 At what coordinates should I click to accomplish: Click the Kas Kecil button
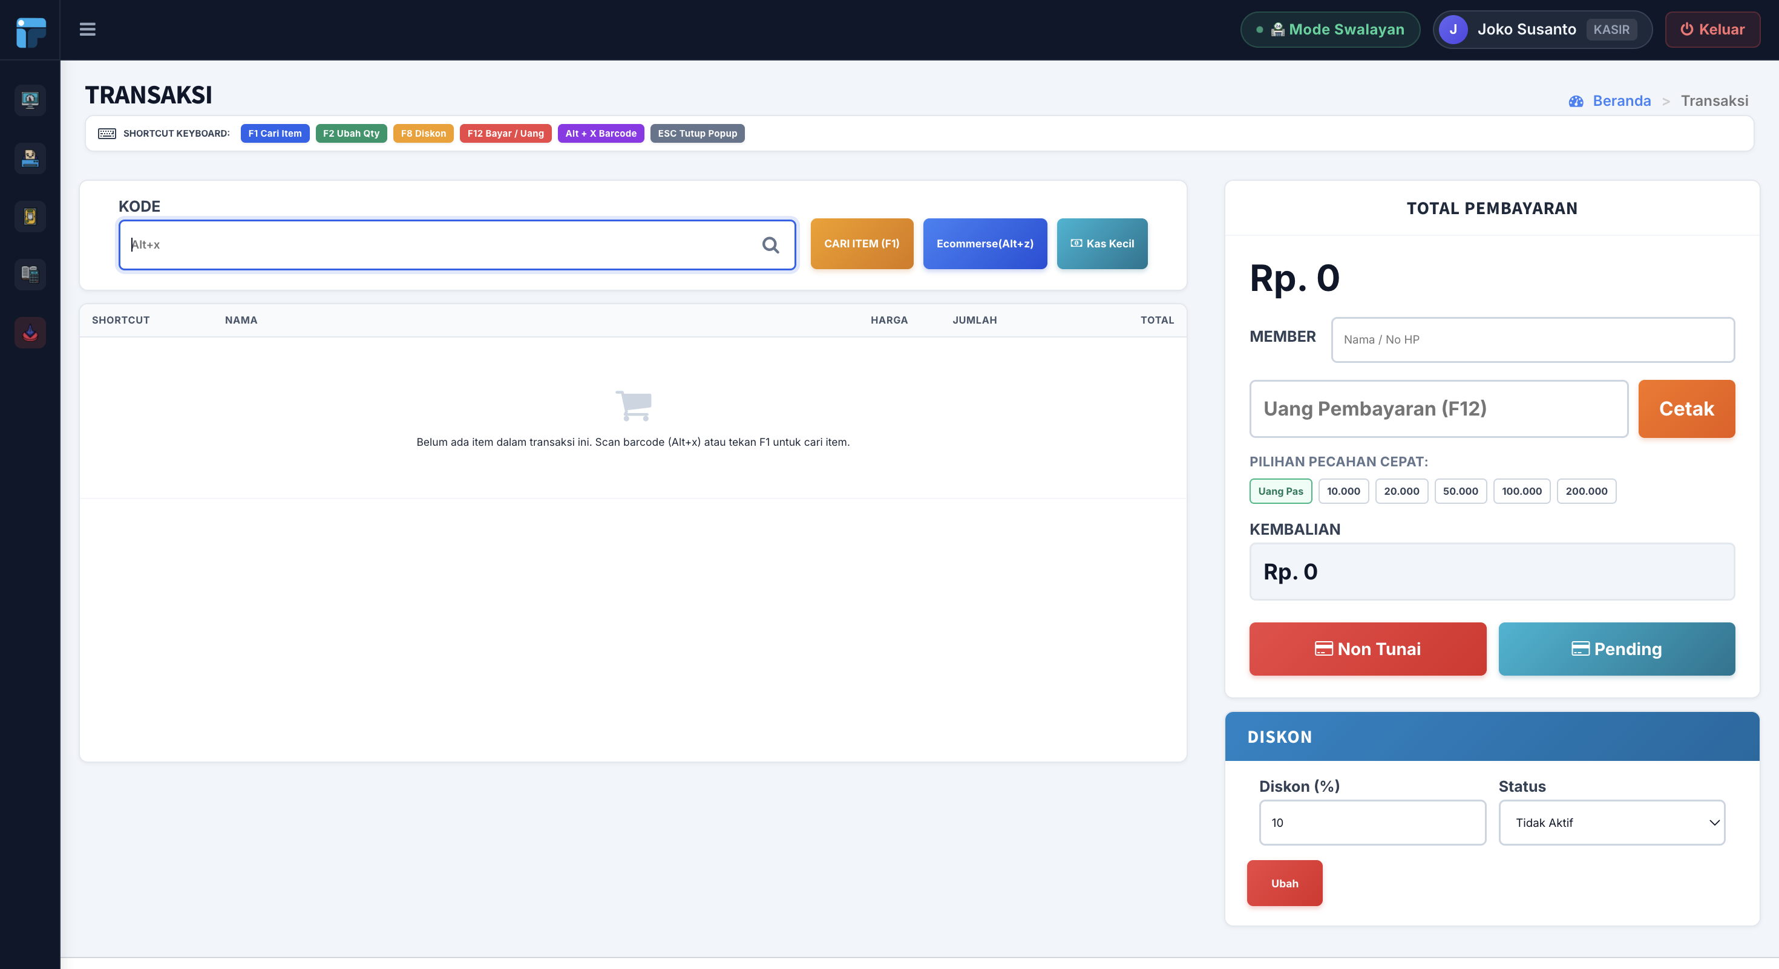tap(1101, 244)
